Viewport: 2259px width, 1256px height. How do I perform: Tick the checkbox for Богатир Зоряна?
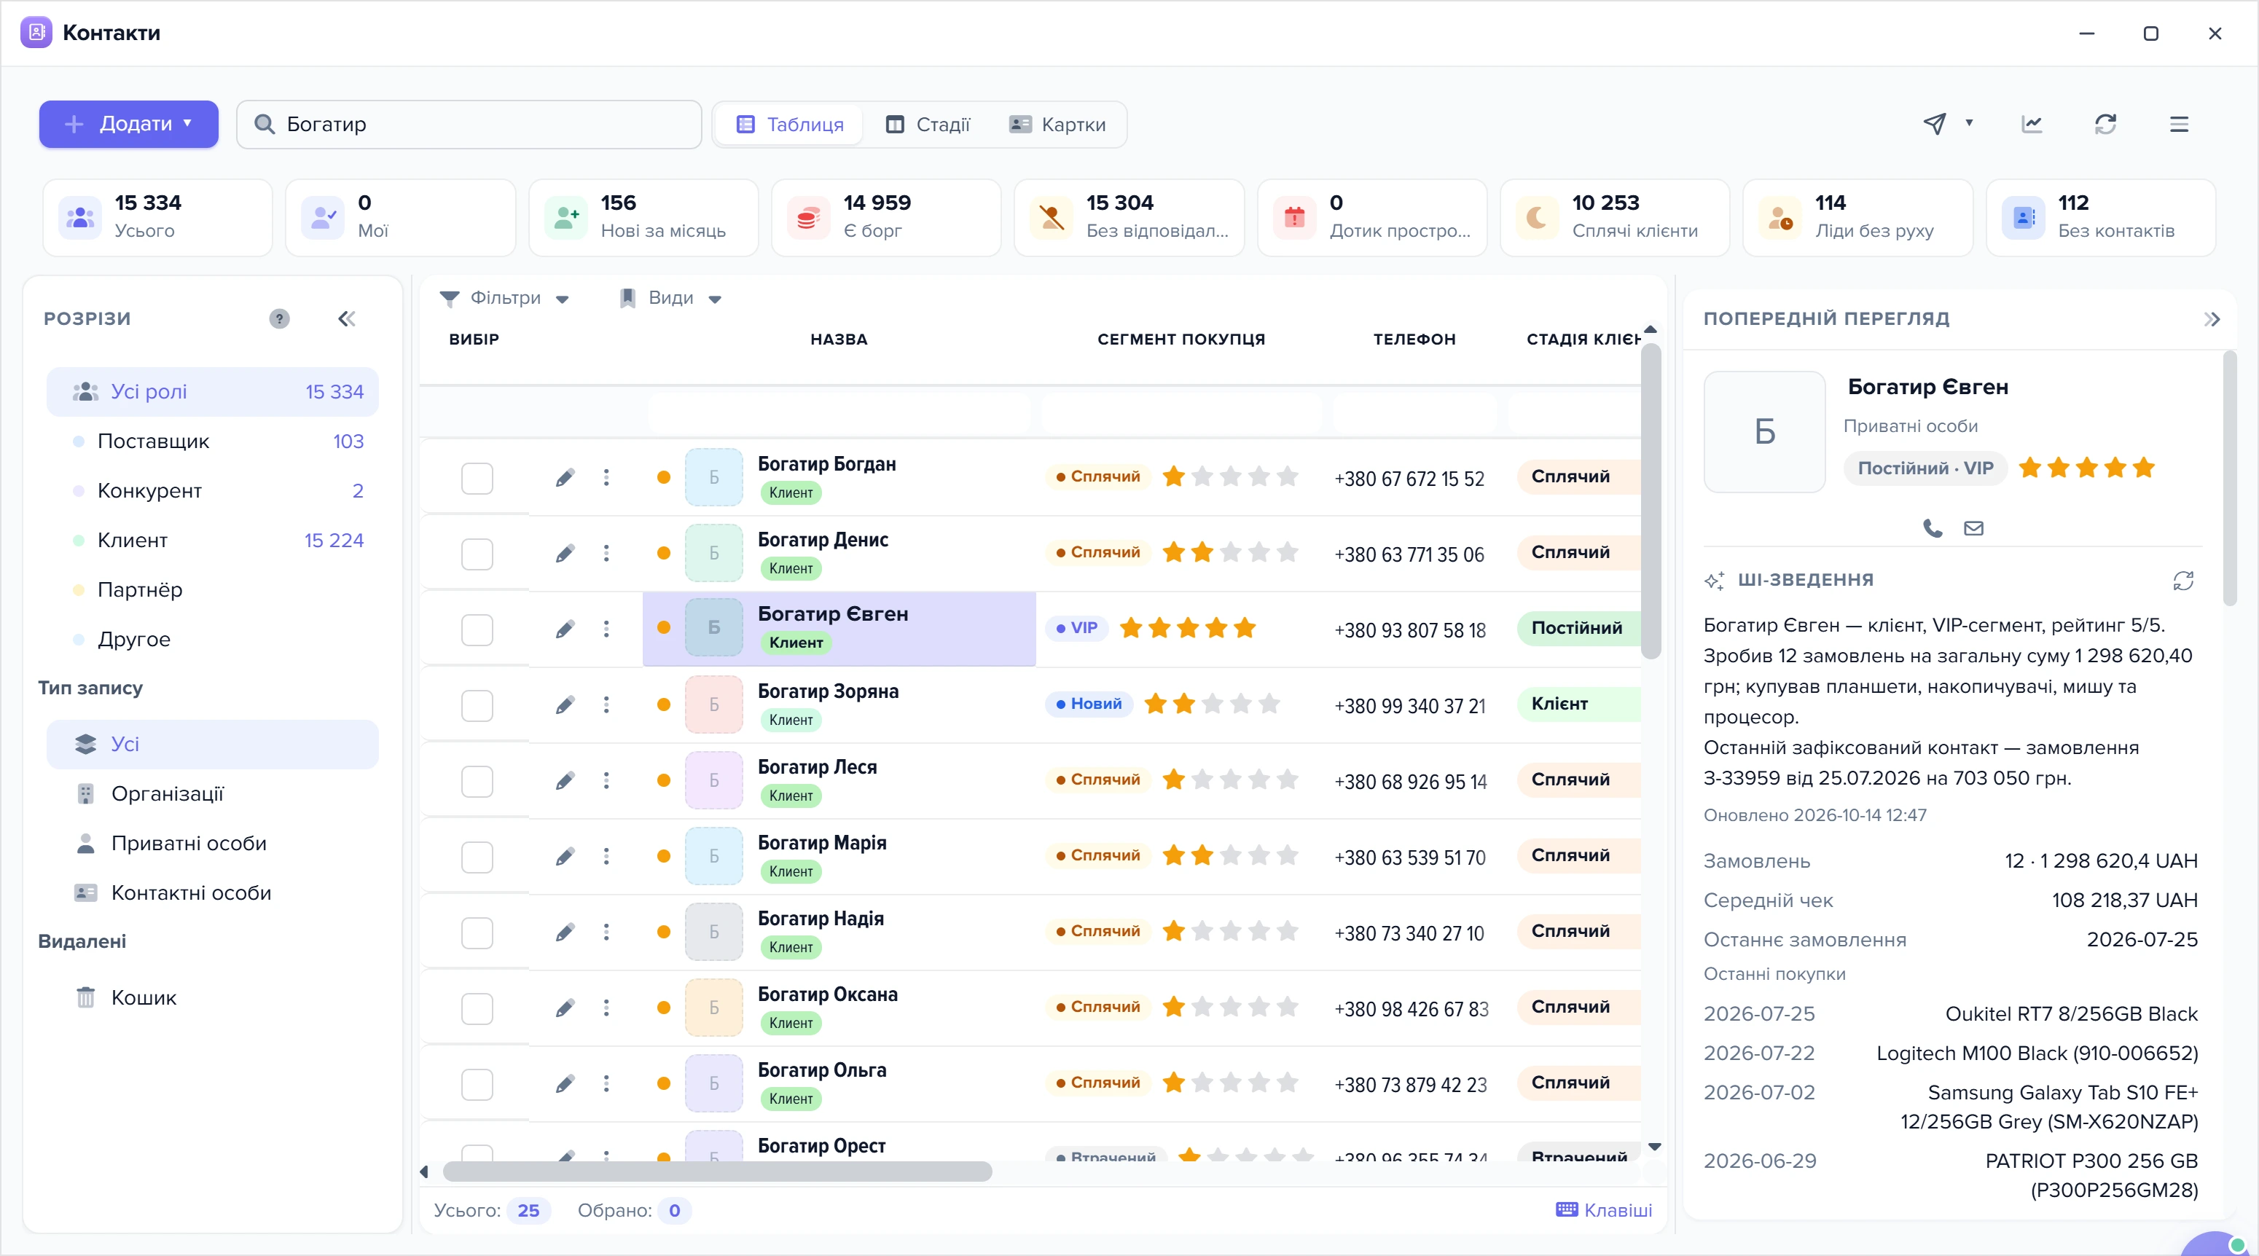477,704
